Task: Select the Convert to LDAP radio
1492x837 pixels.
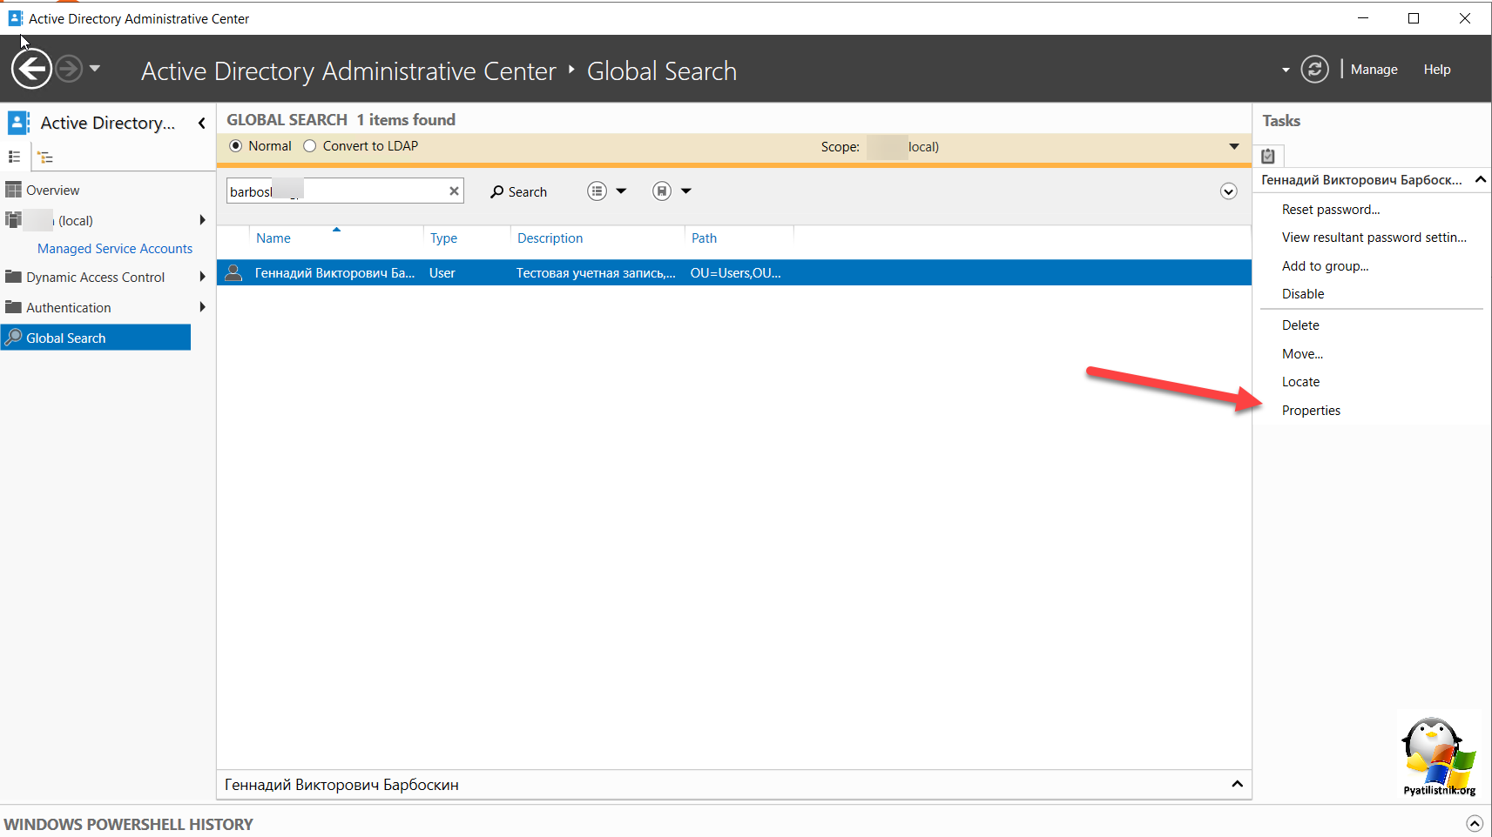Action: [x=309, y=146]
